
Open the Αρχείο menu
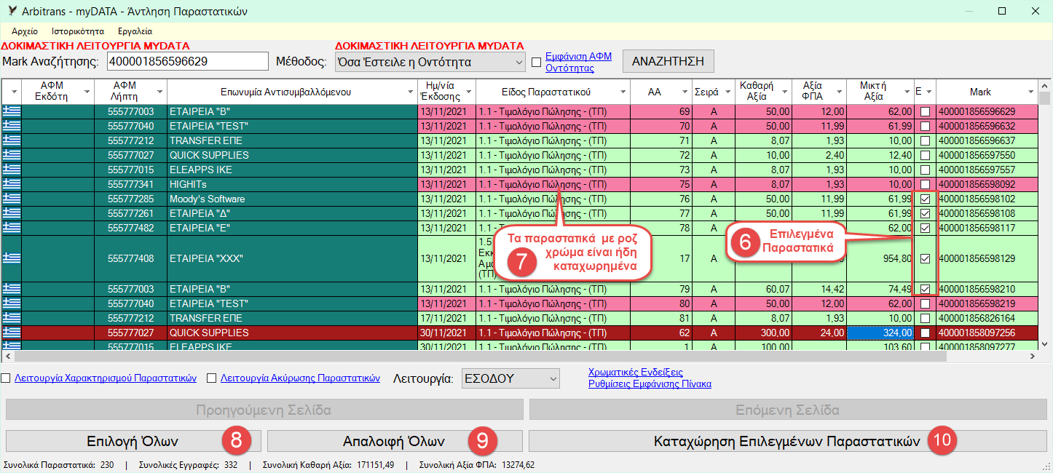pyautogui.click(x=25, y=31)
